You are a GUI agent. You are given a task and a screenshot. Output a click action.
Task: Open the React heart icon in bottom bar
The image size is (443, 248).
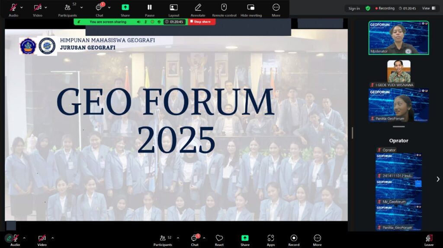pyautogui.click(x=219, y=238)
